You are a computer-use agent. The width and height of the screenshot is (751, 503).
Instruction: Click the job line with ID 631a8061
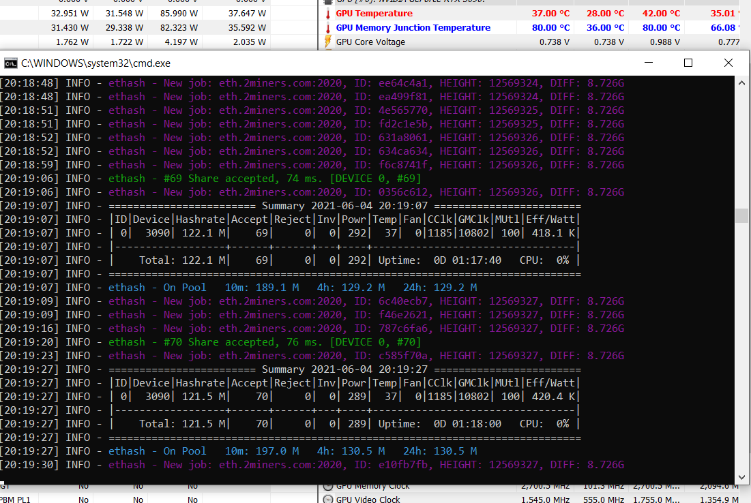(x=312, y=138)
